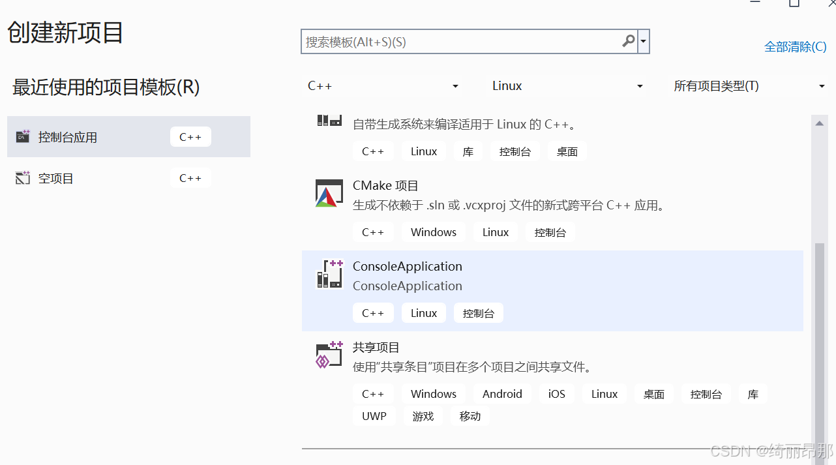Click the Windows tag under CMake 项目
Screen dimensions: 836x465
tap(434, 232)
